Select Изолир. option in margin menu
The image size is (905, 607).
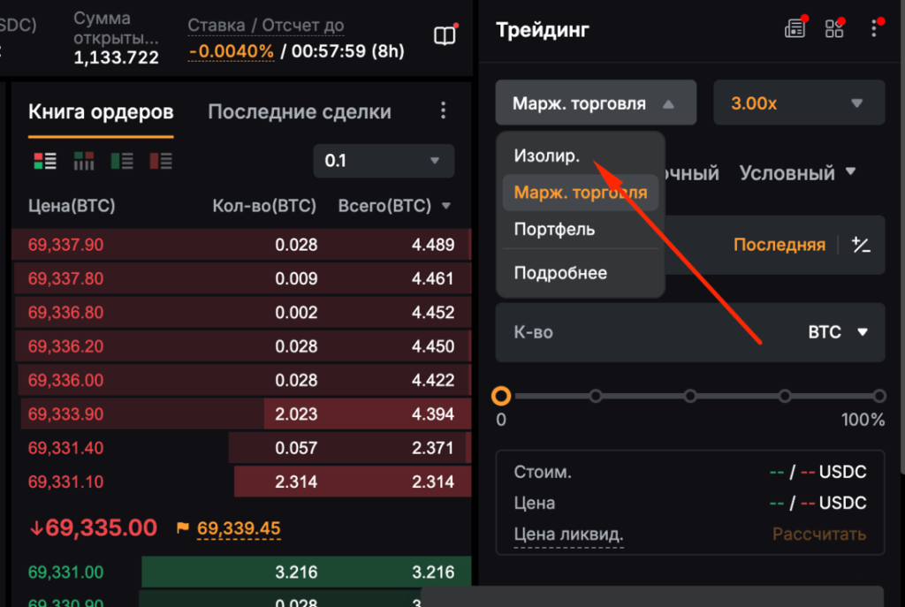(x=547, y=156)
